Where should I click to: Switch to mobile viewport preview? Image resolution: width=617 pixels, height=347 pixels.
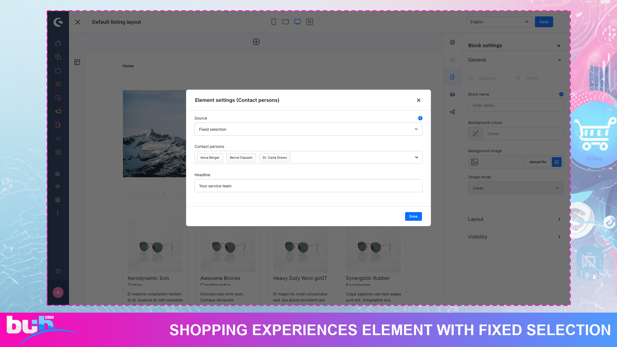273,22
